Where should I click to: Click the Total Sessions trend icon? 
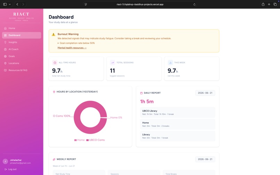coord(113,63)
